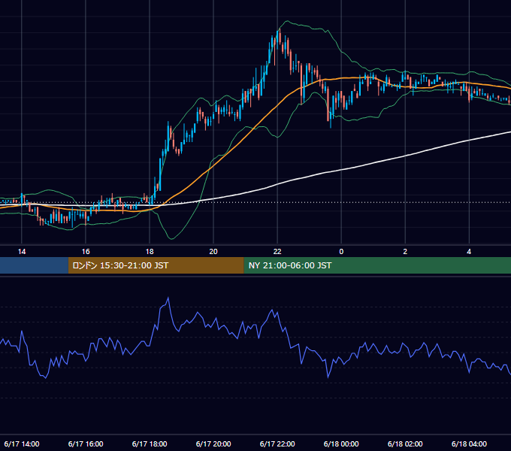Click the oscillator peak just after 18:00
Viewport: 511px width, 451px height.
tap(168, 298)
